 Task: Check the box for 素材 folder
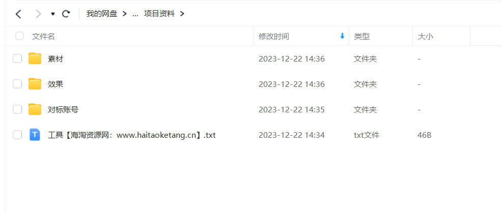(x=17, y=58)
